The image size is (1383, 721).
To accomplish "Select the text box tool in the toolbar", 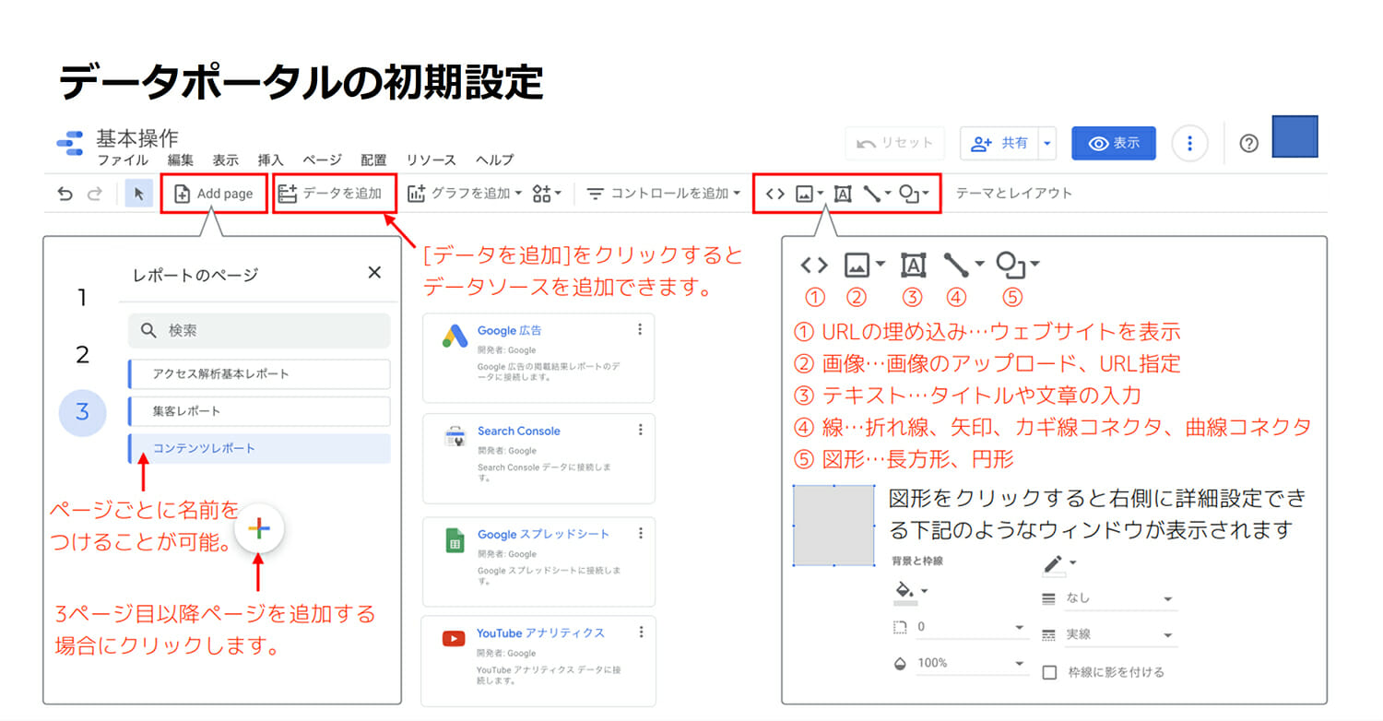I will pyautogui.click(x=842, y=194).
